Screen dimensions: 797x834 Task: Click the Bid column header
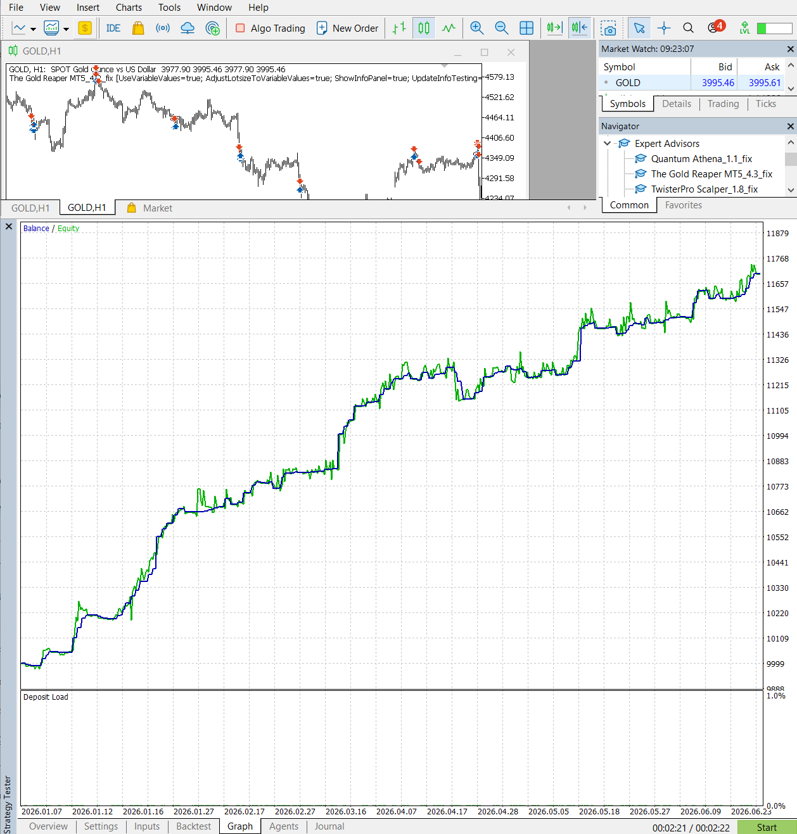(725, 67)
